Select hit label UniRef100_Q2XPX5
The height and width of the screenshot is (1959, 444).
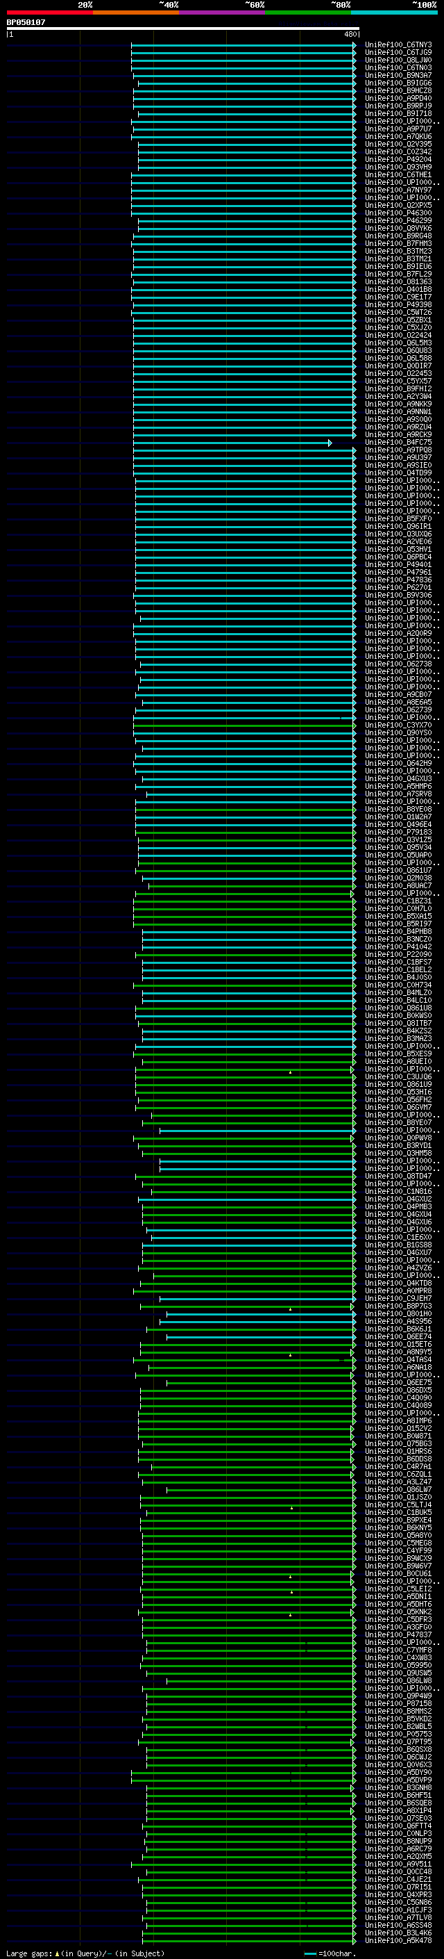(398, 205)
